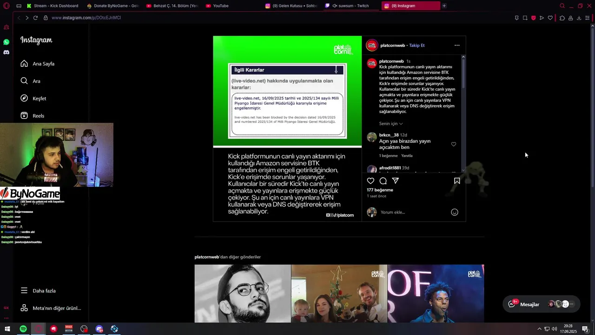Screen dimensions: 595x335
Task: Share the post with paper plane icon
Action: pos(396,181)
